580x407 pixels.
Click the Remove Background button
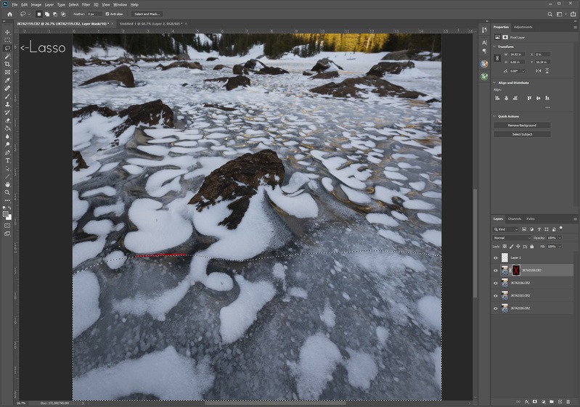tap(522, 126)
